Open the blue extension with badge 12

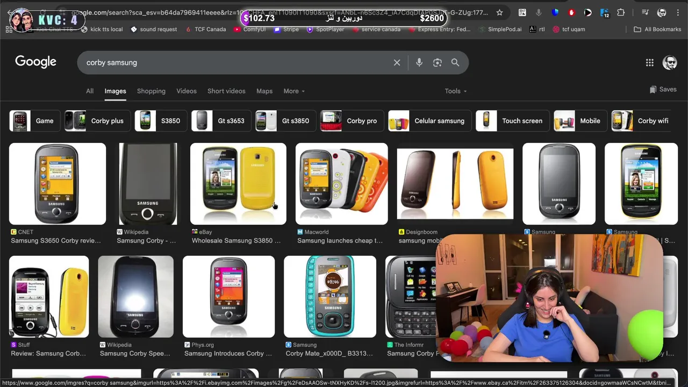[x=605, y=13]
